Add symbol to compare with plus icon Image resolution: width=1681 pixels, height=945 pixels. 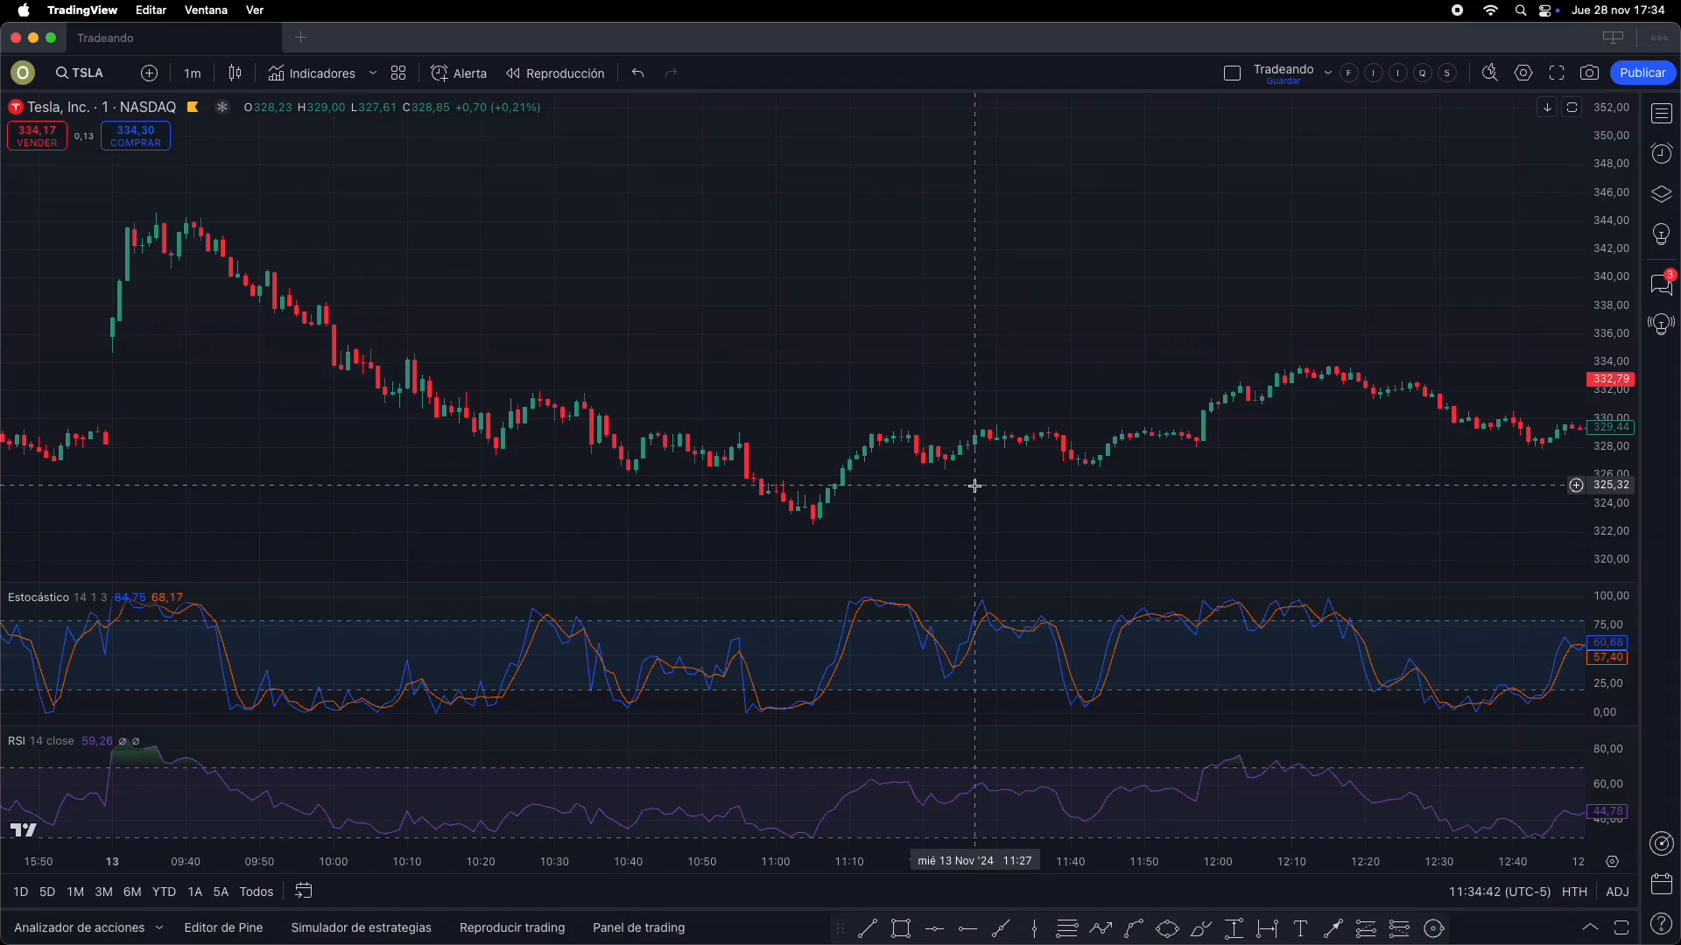tap(150, 73)
